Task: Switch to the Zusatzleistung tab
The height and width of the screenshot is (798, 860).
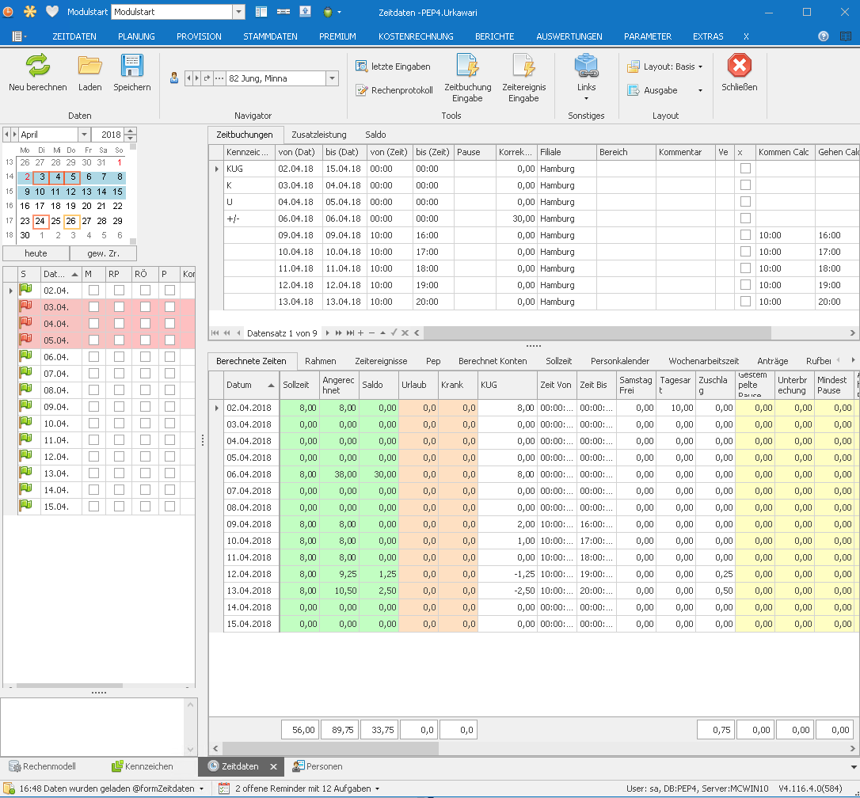Action: click(x=319, y=135)
